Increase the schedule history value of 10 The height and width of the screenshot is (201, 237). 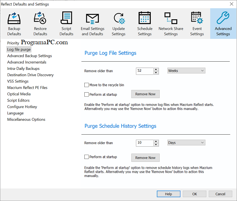(156, 142)
